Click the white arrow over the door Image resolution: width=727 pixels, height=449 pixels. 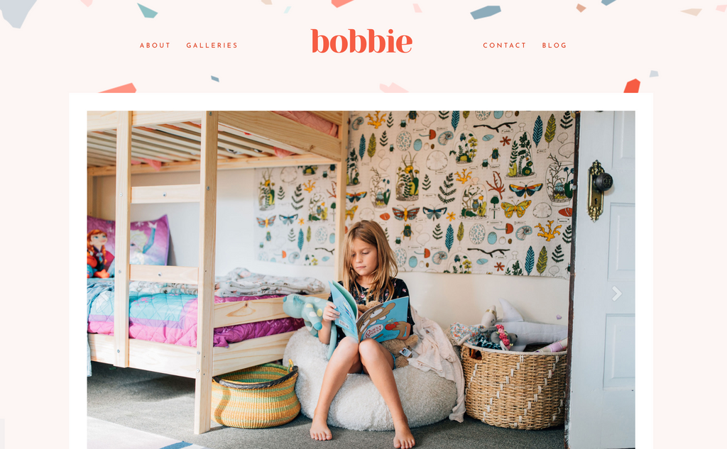coord(616,294)
